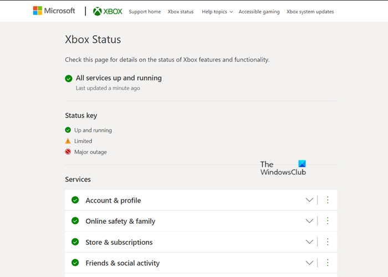388x277 pixels.
Task: Click the Status key heading
Action: [x=81, y=115]
